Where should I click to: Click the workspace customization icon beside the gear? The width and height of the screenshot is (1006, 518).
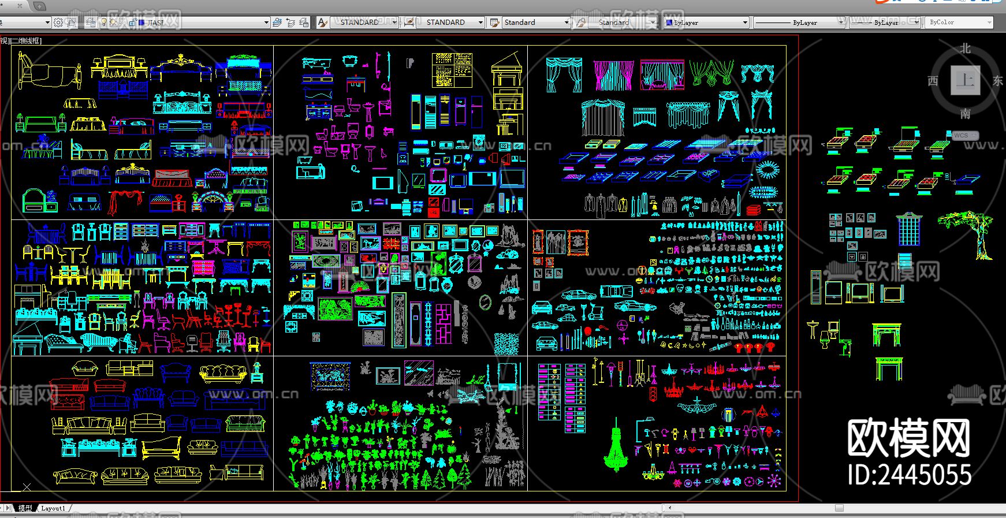[x=71, y=23]
